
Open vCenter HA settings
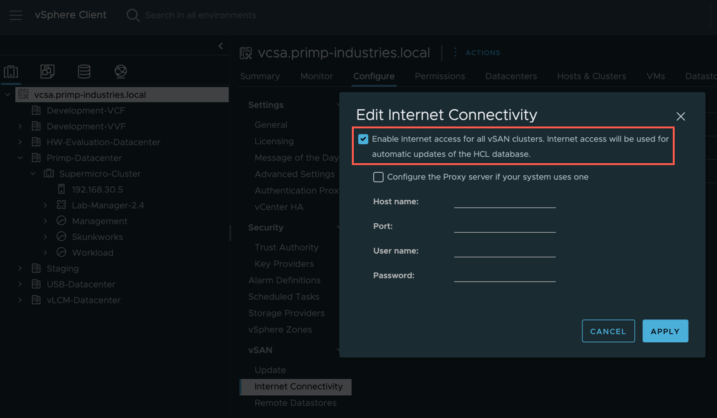[x=279, y=207]
